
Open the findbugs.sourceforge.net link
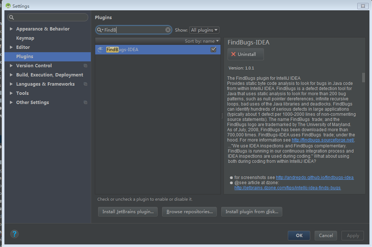pyautogui.click(x=323, y=140)
